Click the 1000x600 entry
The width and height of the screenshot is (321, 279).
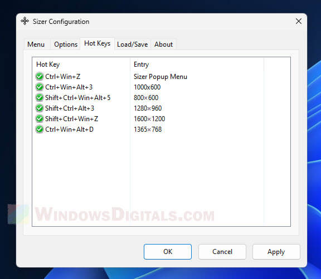point(147,87)
